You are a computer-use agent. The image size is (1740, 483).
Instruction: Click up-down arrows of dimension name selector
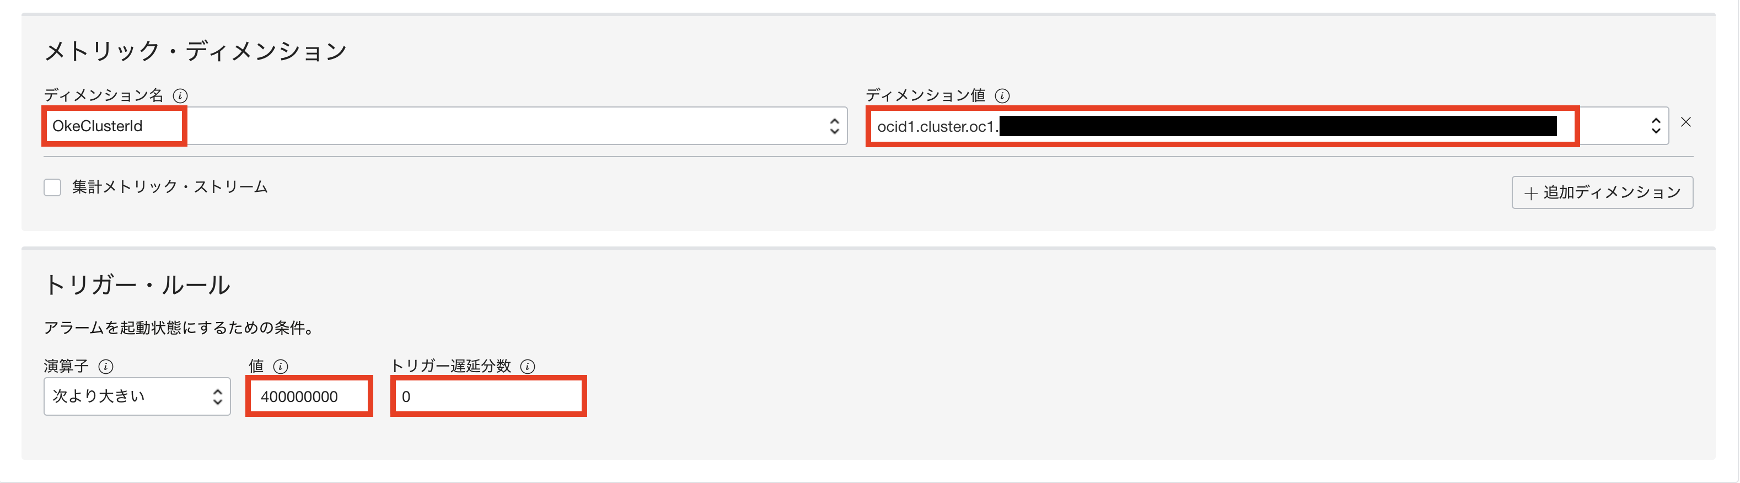[834, 126]
